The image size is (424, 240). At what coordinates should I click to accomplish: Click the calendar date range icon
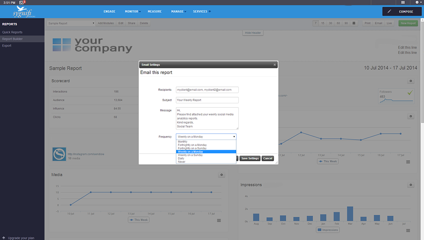354,23
